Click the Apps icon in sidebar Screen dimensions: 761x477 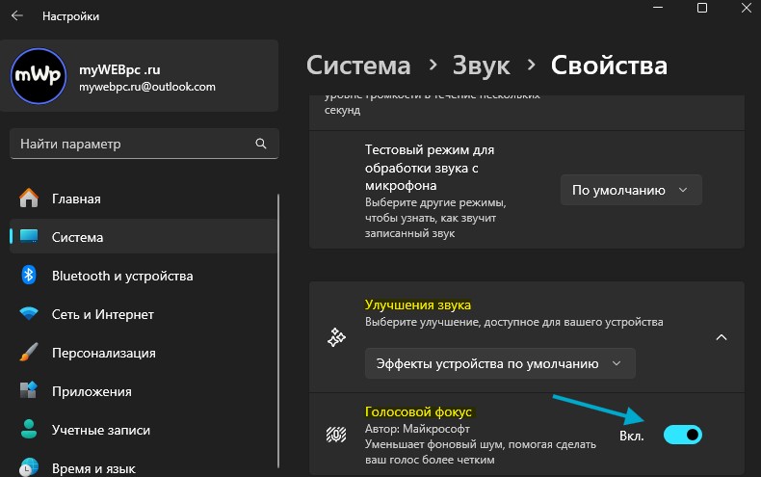(x=29, y=391)
